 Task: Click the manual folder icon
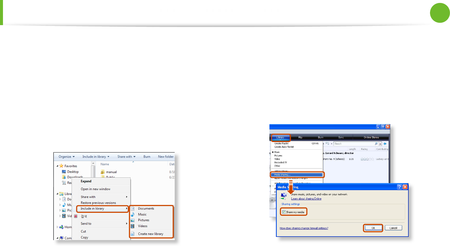click(103, 172)
